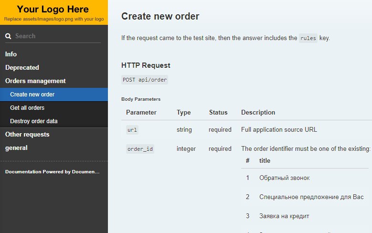The height and width of the screenshot is (233, 372).
Task: Click the Description column header
Action: 258,112
